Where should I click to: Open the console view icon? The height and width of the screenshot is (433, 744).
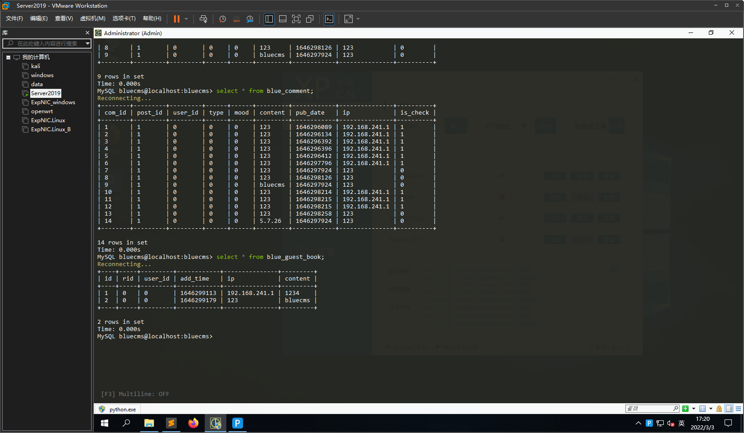coord(329,19)
